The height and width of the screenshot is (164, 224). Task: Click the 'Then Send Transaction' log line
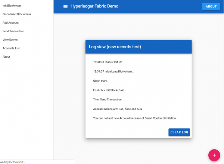coord(108,100)
